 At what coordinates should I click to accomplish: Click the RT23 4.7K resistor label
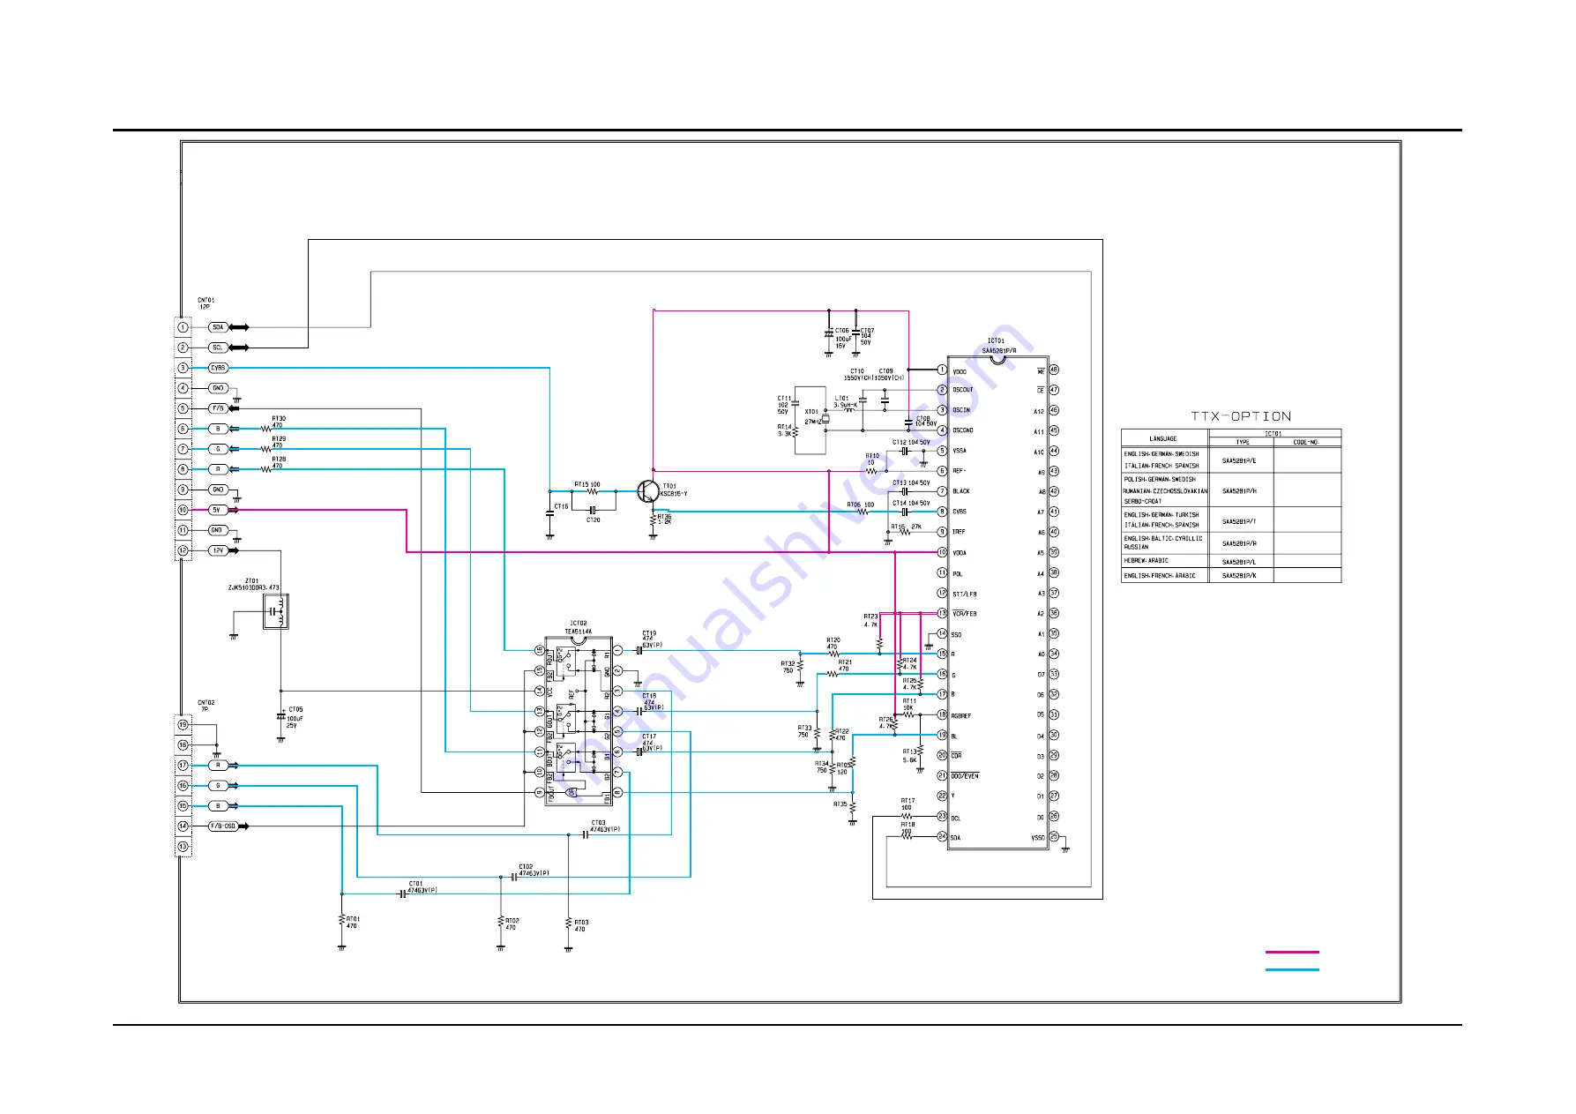pyautogui.click(x=870, y=620)
